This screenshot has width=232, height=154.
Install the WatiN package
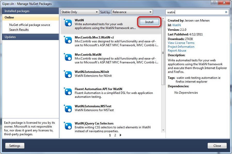tap(149, 22)
